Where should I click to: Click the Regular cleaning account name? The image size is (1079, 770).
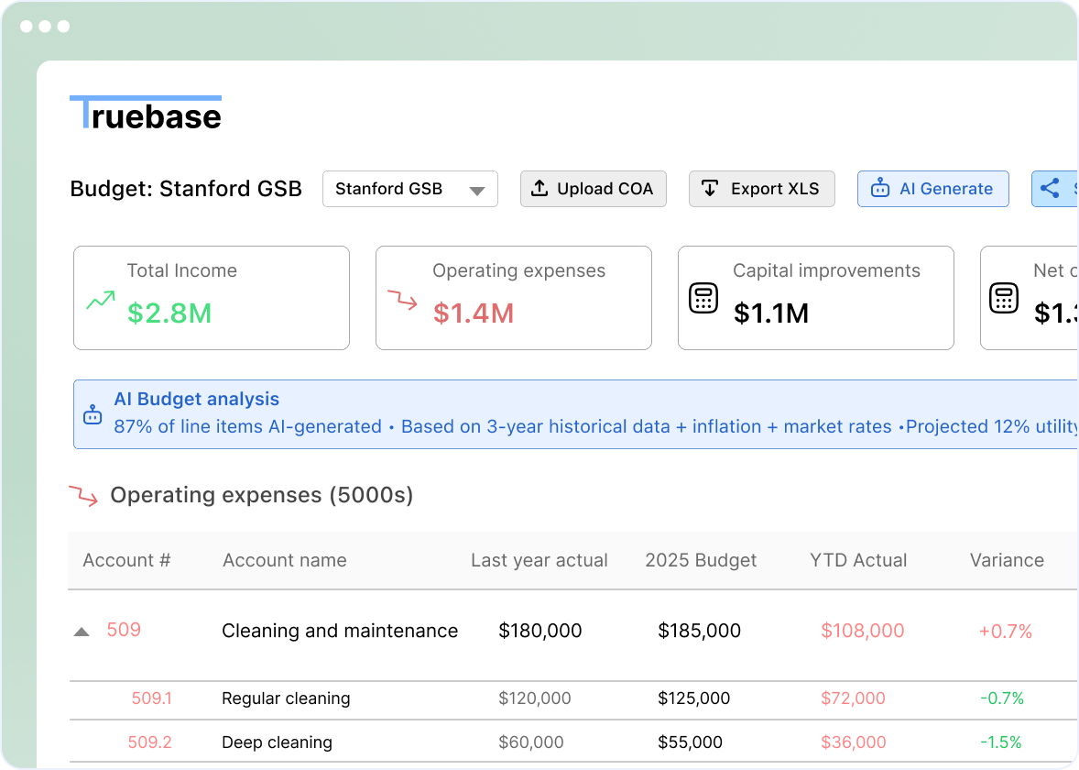pos(286,698)
